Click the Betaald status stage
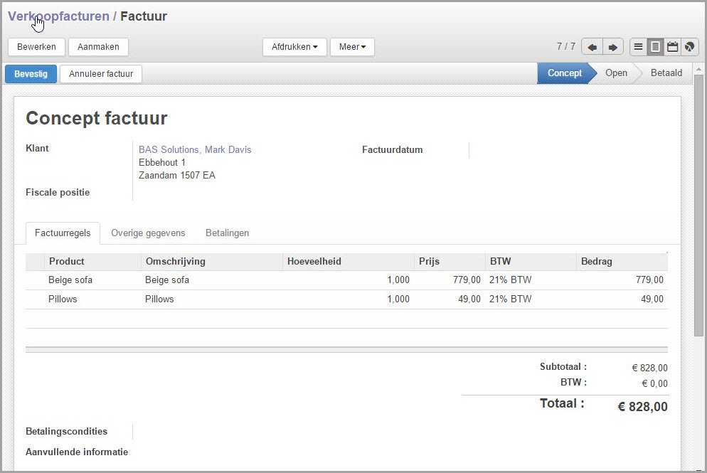 coord(666,73)
